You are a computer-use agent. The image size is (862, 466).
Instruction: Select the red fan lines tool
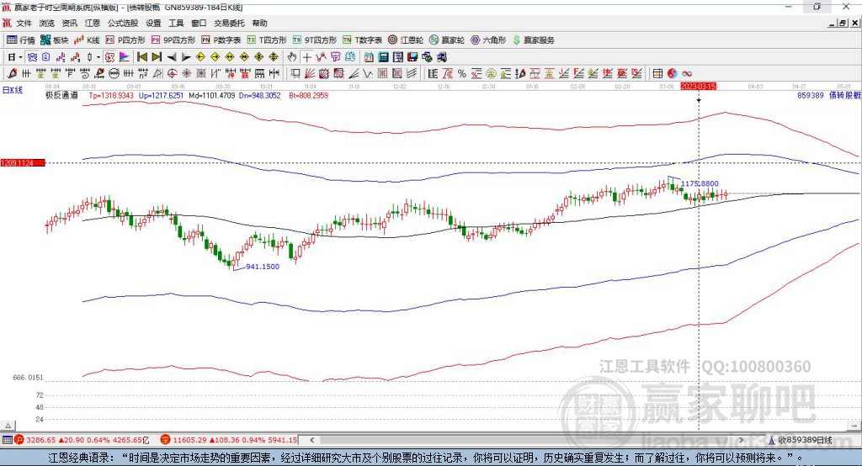(310, 73)
